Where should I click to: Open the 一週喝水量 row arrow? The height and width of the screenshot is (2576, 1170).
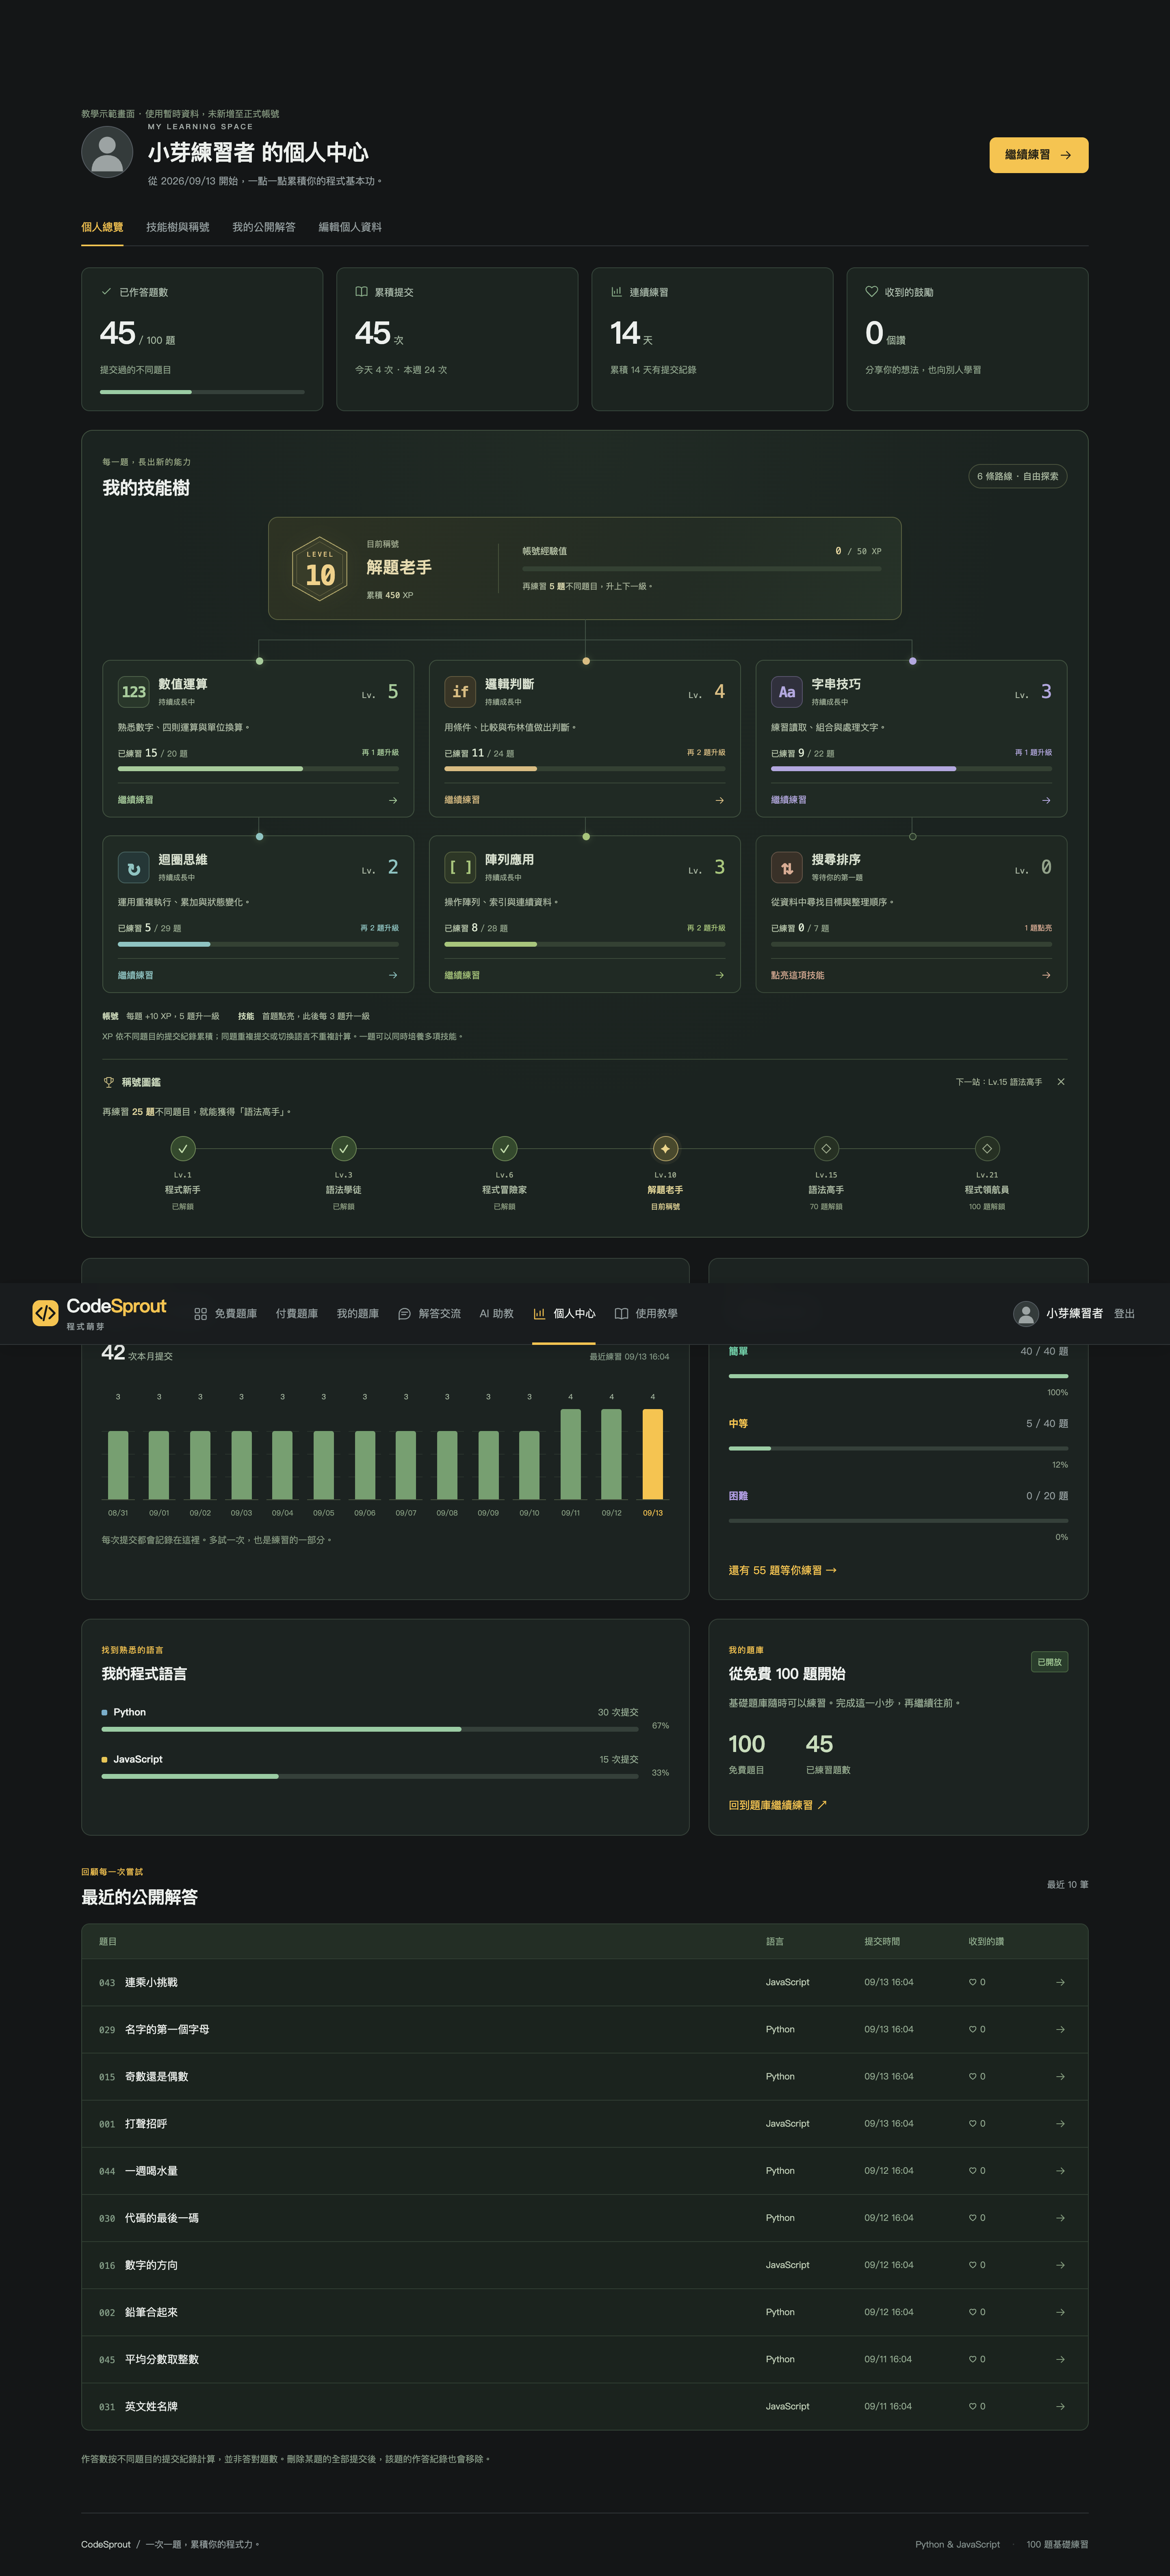click(x=1060, y=2170)
